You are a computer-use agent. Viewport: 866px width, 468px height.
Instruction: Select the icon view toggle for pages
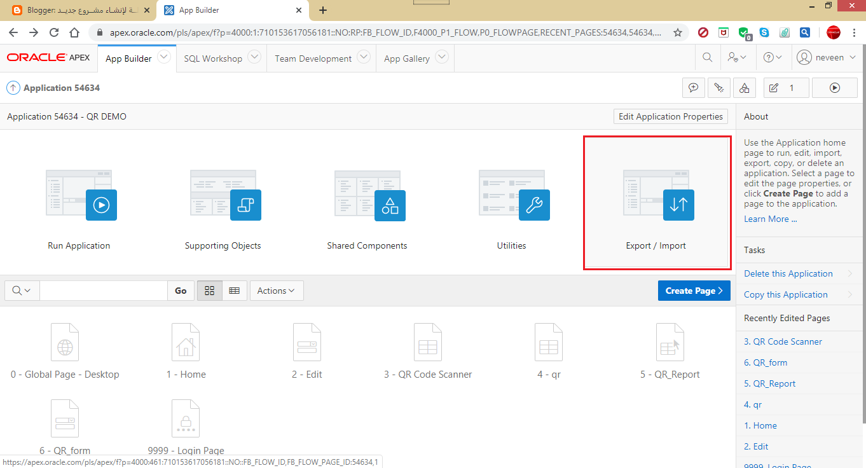tap(209, 291)
